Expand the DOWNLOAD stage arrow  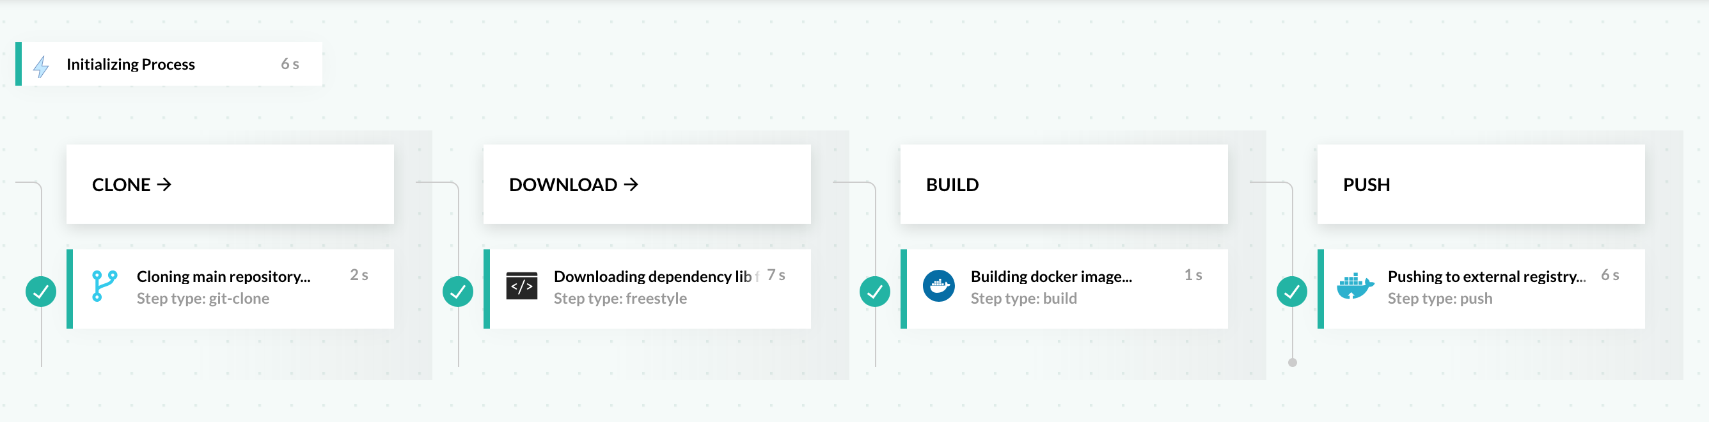[x=631, y=184]
